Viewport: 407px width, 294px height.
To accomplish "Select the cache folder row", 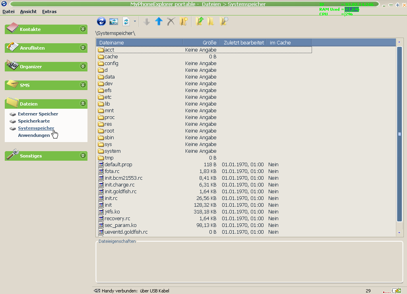I will [x=205, y=56].
